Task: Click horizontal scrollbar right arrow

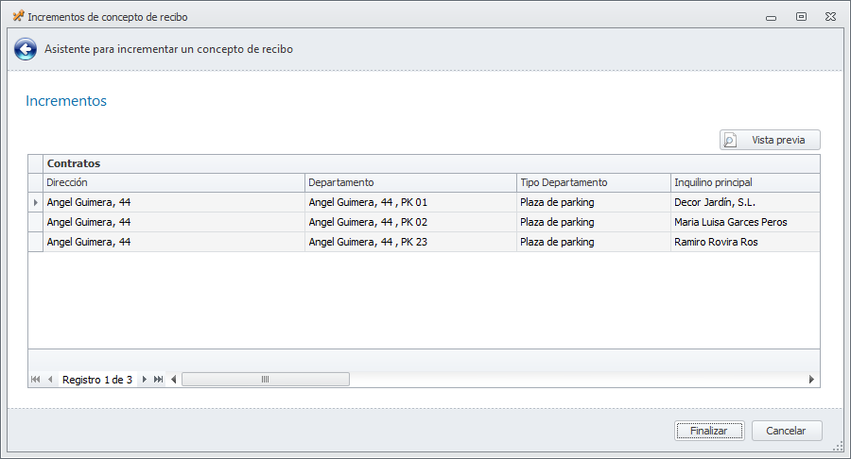Action: click(x=811, y=380)
